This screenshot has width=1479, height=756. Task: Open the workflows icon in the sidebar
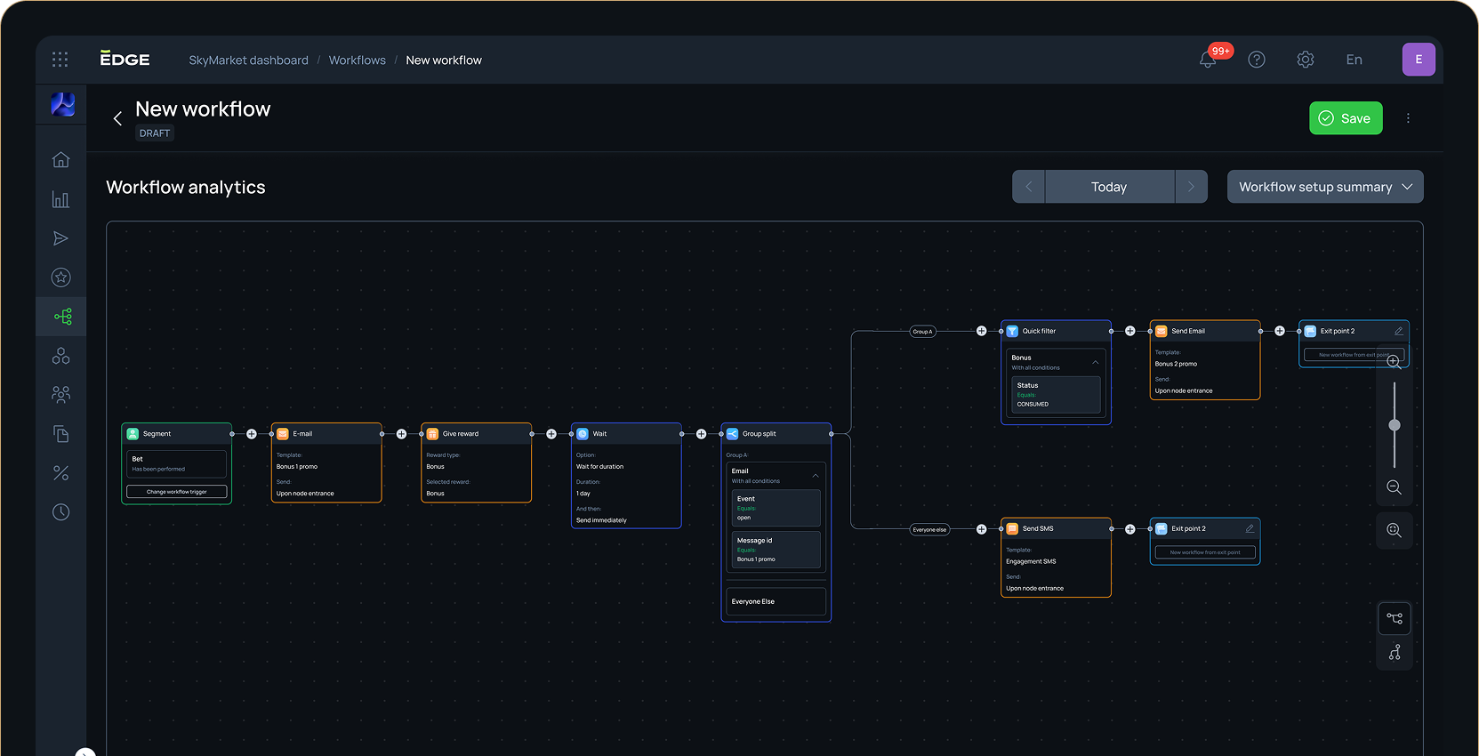(x=61, y=317)
